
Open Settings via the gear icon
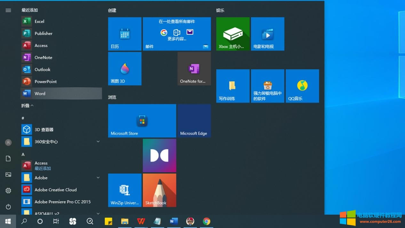tap(8, 191)
